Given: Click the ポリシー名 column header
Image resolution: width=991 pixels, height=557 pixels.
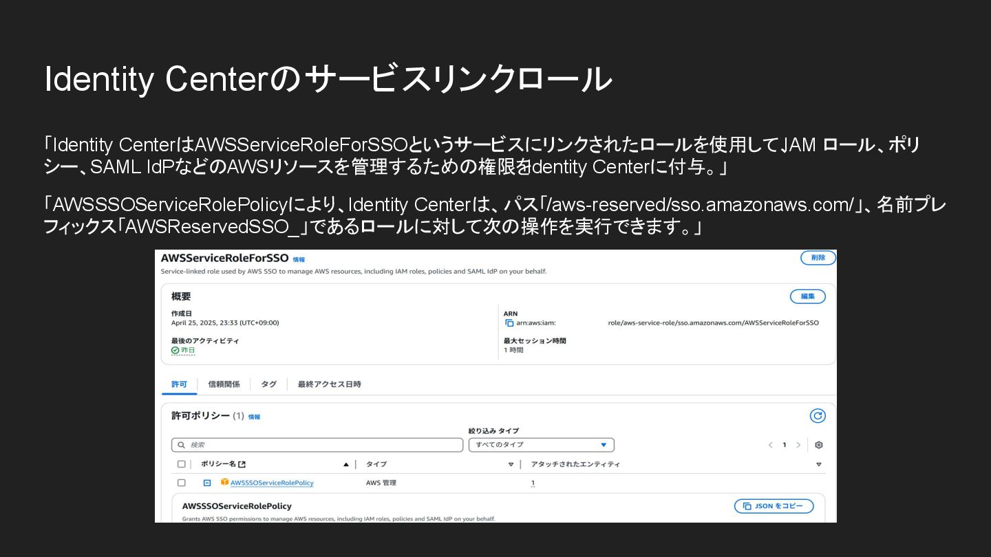Looking at the screenshot, I should click(218, 464).
